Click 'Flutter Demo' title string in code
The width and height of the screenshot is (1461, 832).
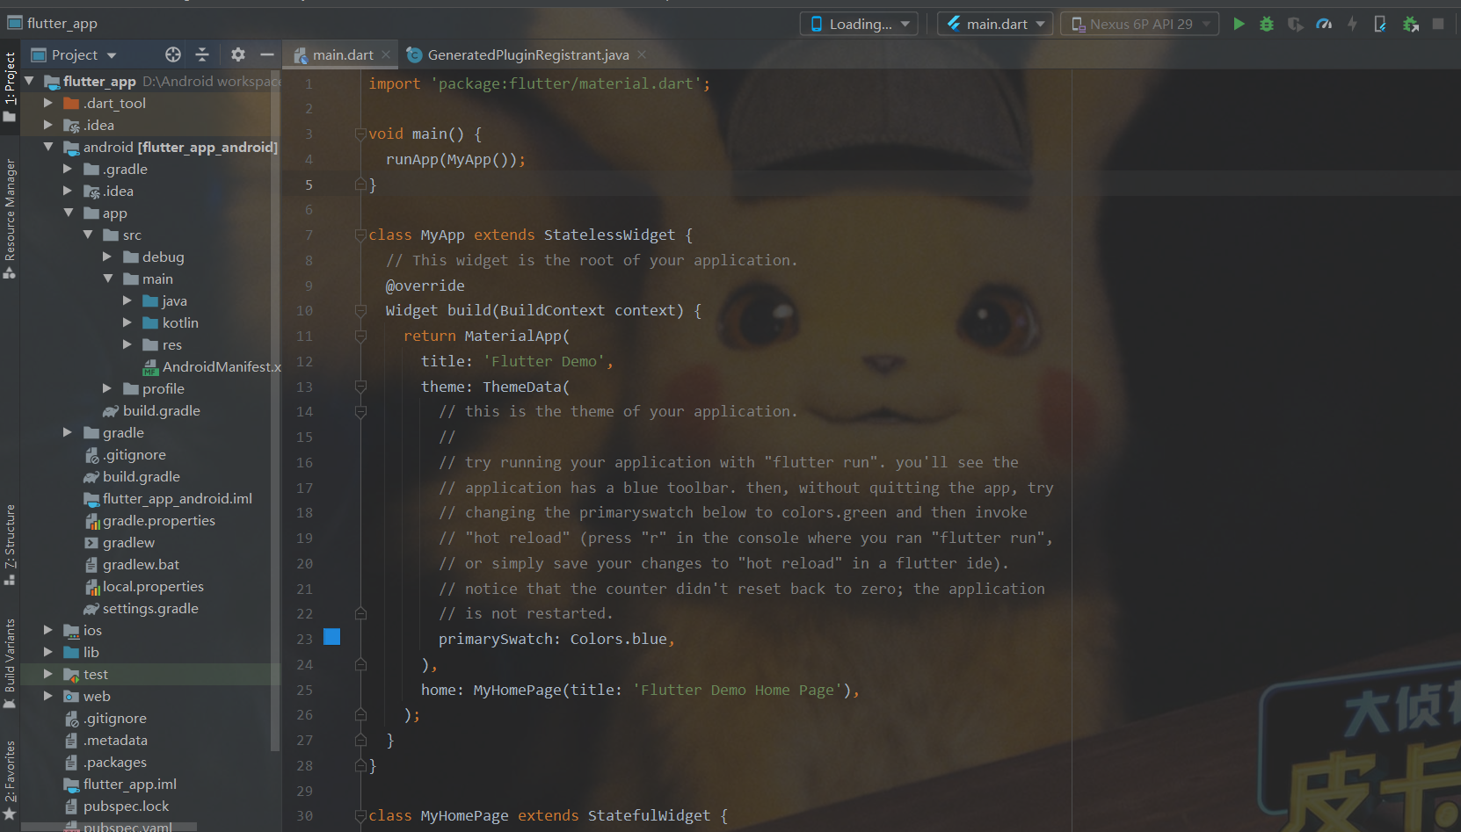pyautogui.click(x=544, y=361)
